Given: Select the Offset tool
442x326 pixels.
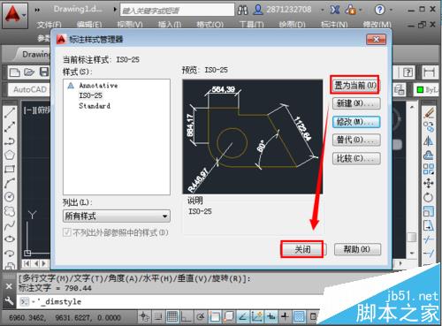Looking at the screenshot, I should (429, 155).
